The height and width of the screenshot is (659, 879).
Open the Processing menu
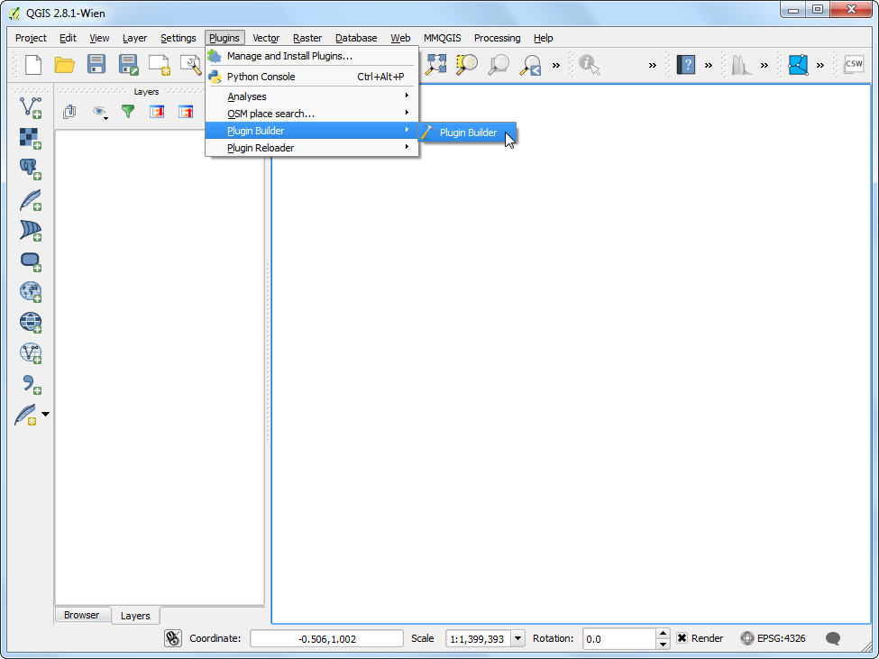498,38
